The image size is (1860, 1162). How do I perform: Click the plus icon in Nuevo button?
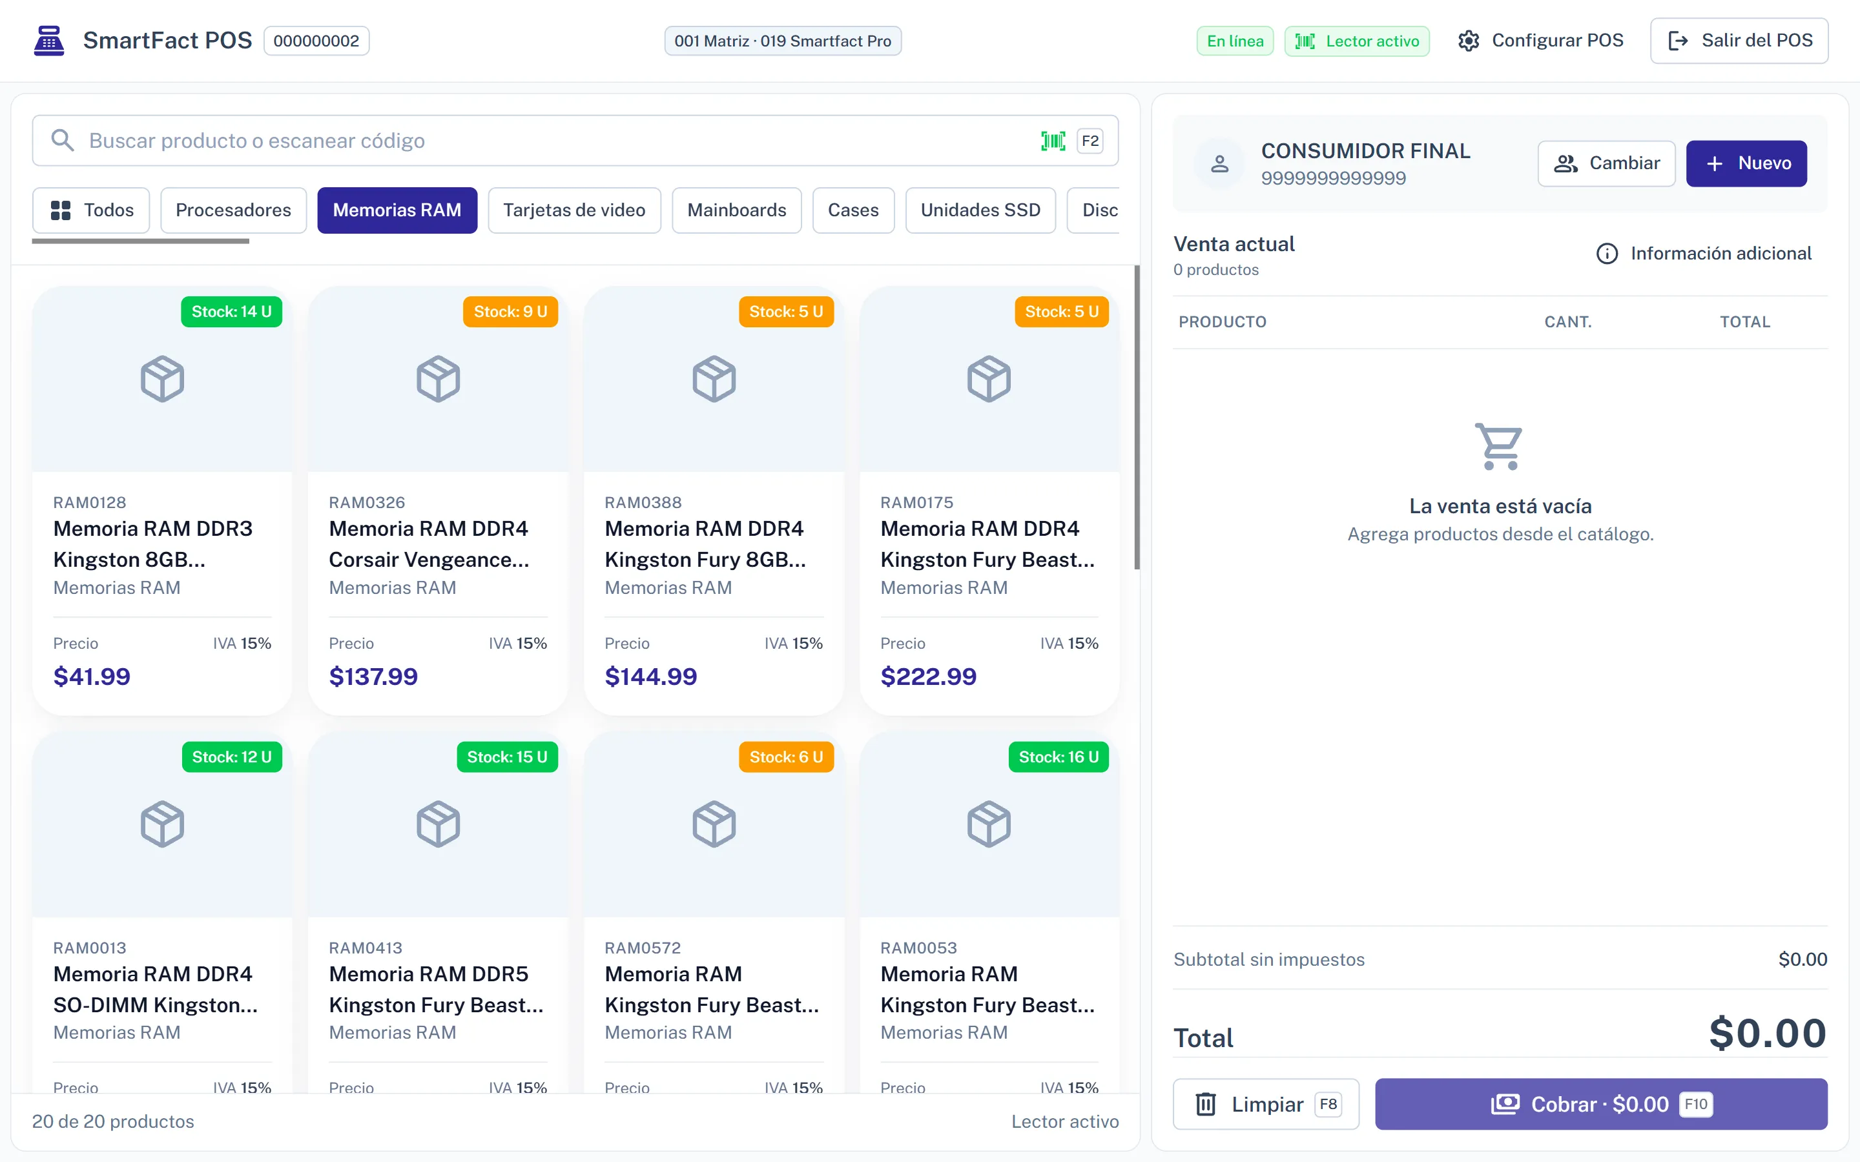click(1714, 164)
